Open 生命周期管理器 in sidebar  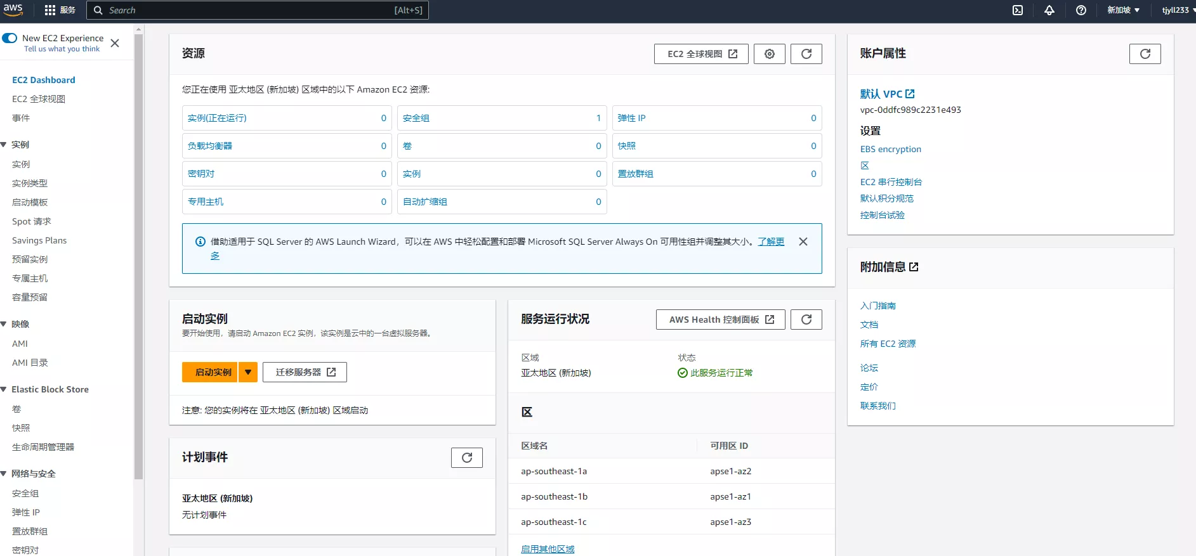click(43, 447)
